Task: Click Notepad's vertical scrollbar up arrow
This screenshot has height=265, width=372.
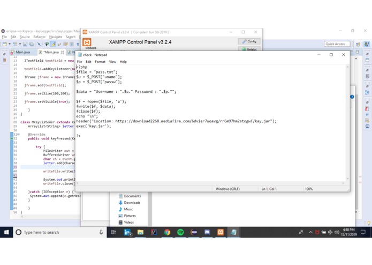Action: point(347,67)
